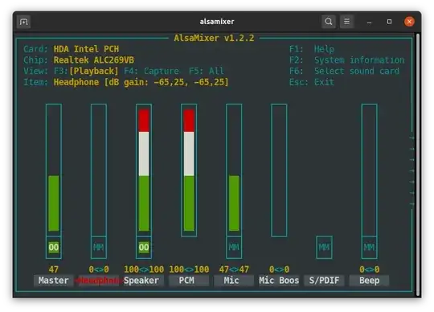Toggle the Speaker mute indicator
Viewport: 434px width, 312px height.
pos(144,247)
